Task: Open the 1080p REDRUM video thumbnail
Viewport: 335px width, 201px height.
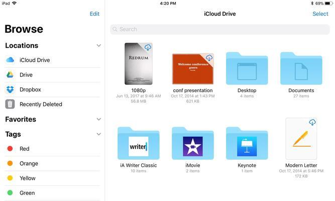Action: click(x=139, y=64)
